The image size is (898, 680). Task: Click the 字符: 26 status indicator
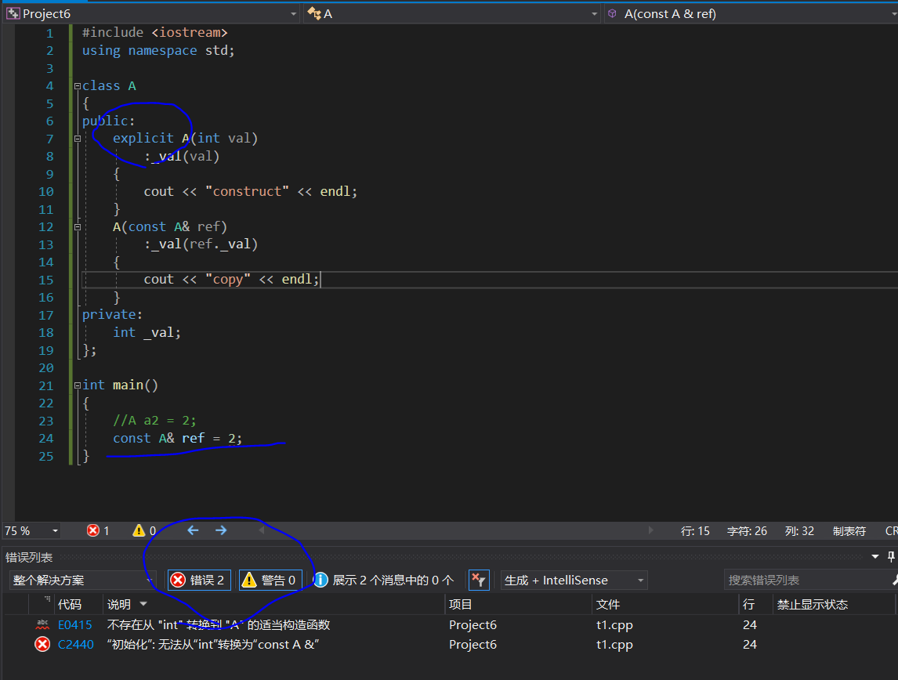tap(747, 531)
